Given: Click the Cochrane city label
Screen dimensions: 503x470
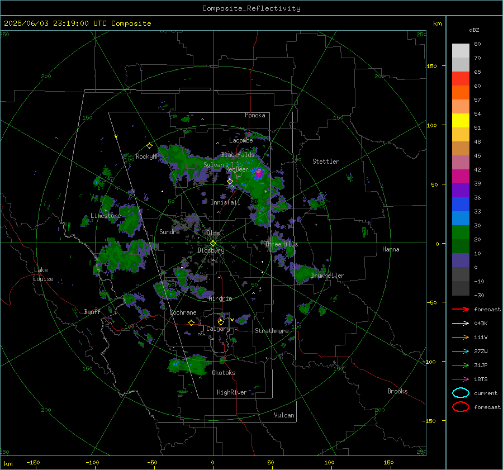Looking at the screenshot, I should (183, 312).
